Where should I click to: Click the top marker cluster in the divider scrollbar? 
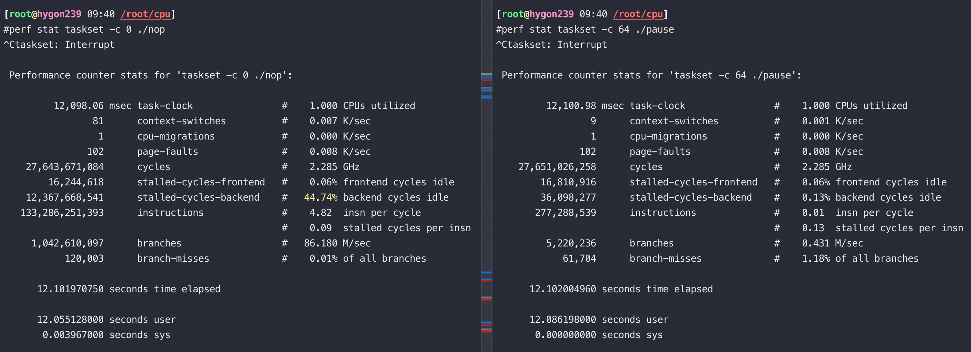(x=487, y=77)
